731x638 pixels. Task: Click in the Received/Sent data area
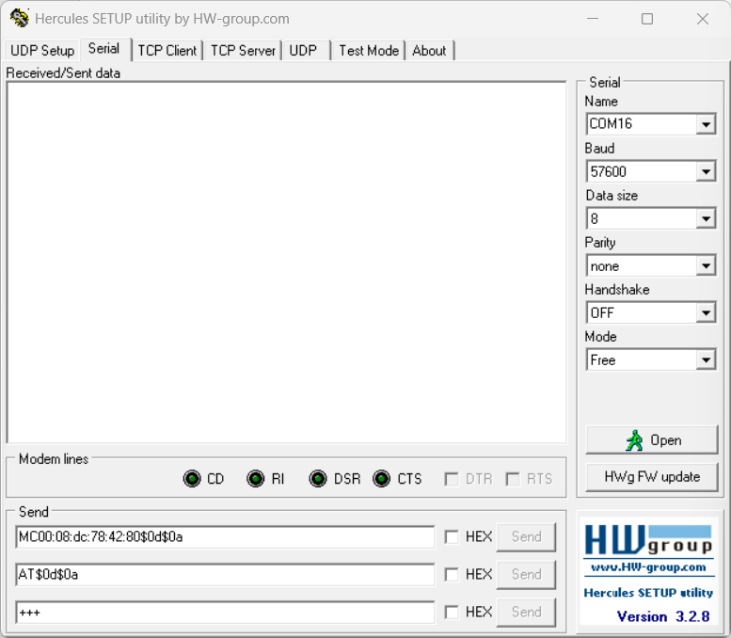coord(286,263)
